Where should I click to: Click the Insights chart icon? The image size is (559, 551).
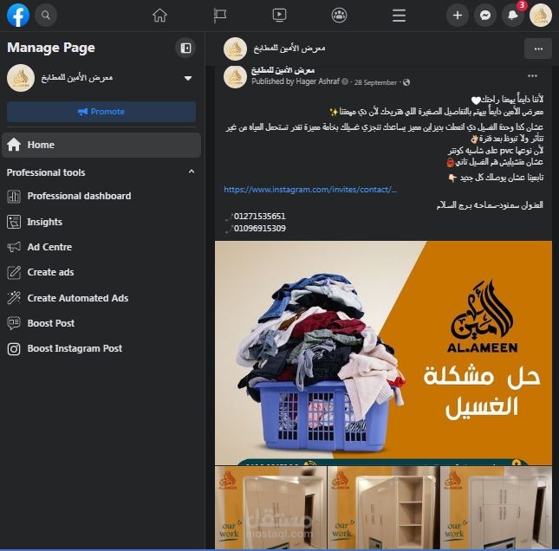[x=14, y=222]
